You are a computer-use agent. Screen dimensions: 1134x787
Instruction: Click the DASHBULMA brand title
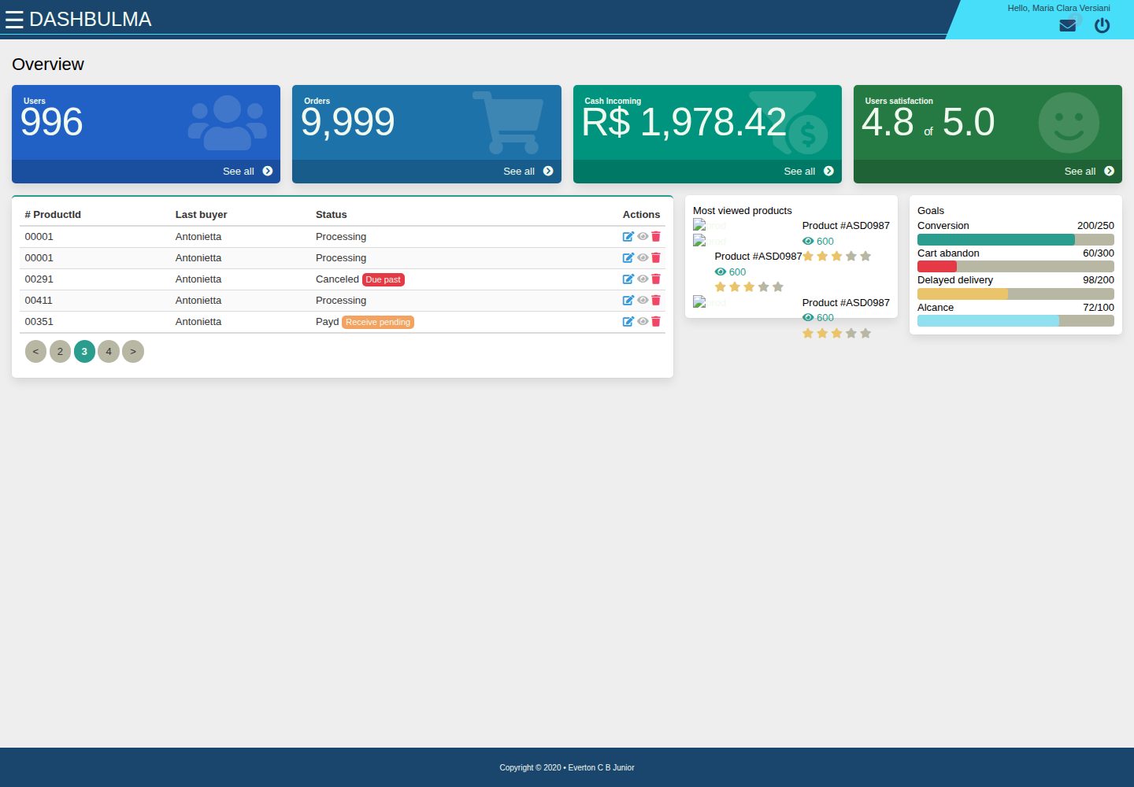91,20
